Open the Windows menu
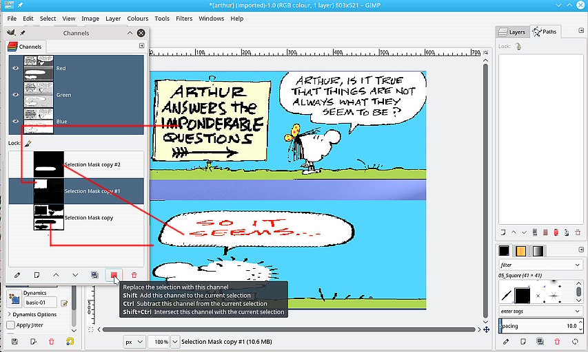The height and width of the screenshot is (352, 588). [212, 19]
